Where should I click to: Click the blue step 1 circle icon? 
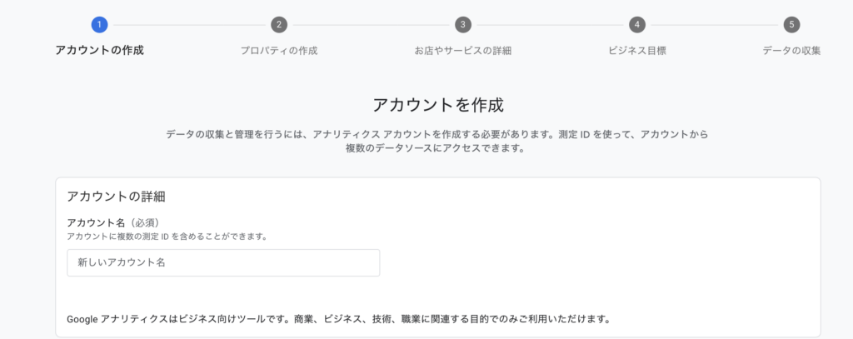[x=99, y=24]
